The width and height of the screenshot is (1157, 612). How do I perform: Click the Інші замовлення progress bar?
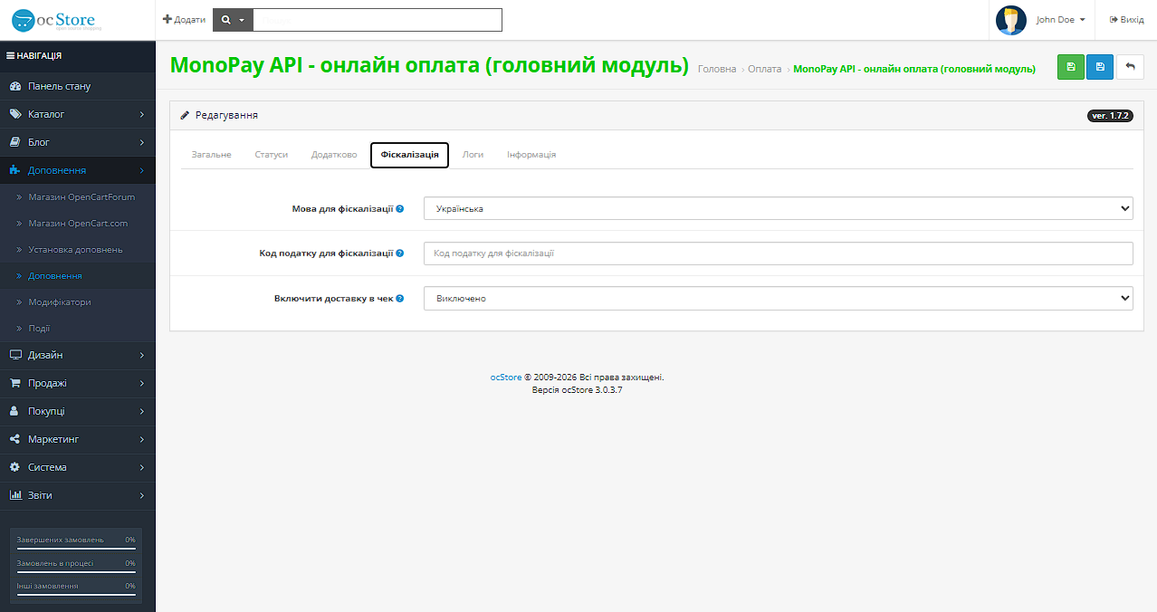click(x=76, y=595)
